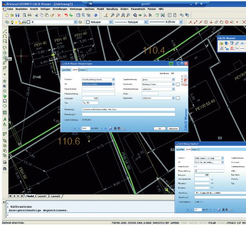
Task: Open the Funktion dropdown in Hydrant dialog
Action: coord(222,158)
